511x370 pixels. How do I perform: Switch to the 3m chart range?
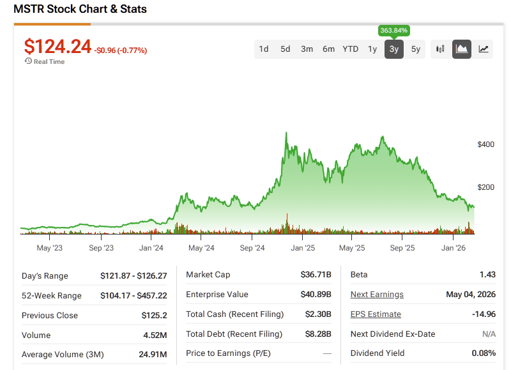[x=307, y=49]
